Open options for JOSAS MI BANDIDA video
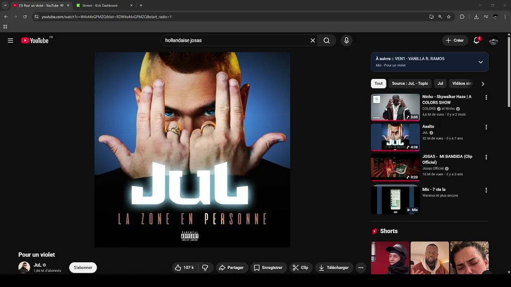 tap(486, 157)
